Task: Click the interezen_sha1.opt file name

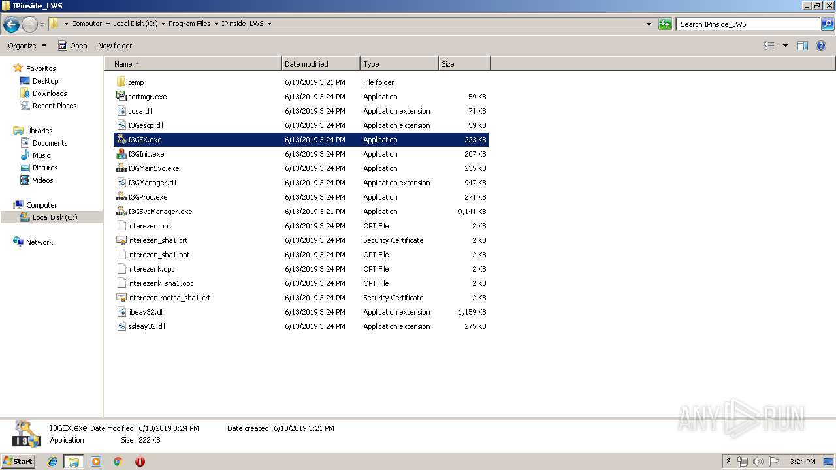Action: click(159, 255)
